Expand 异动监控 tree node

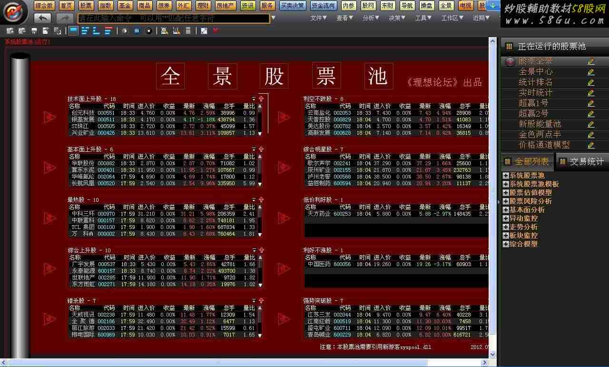(x=506, y=218)
